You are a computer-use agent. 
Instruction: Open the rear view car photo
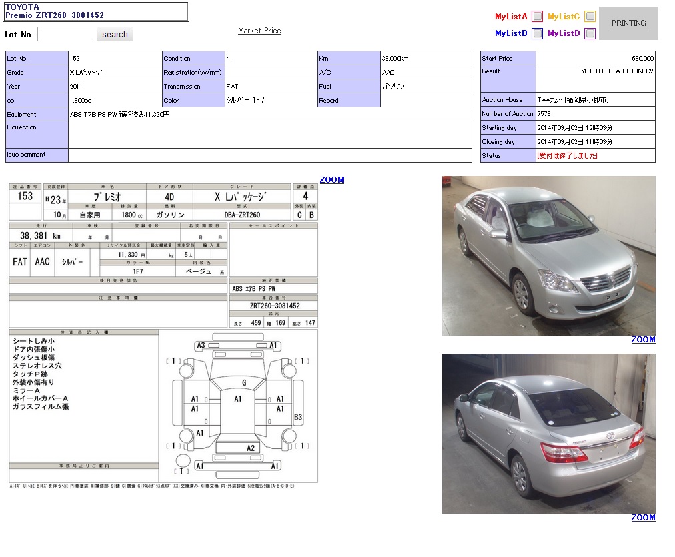548,433
